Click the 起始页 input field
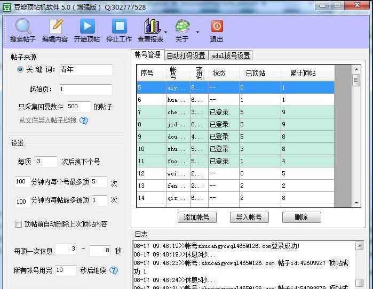Viewport: 373px width, 289px height. (85, 90)
